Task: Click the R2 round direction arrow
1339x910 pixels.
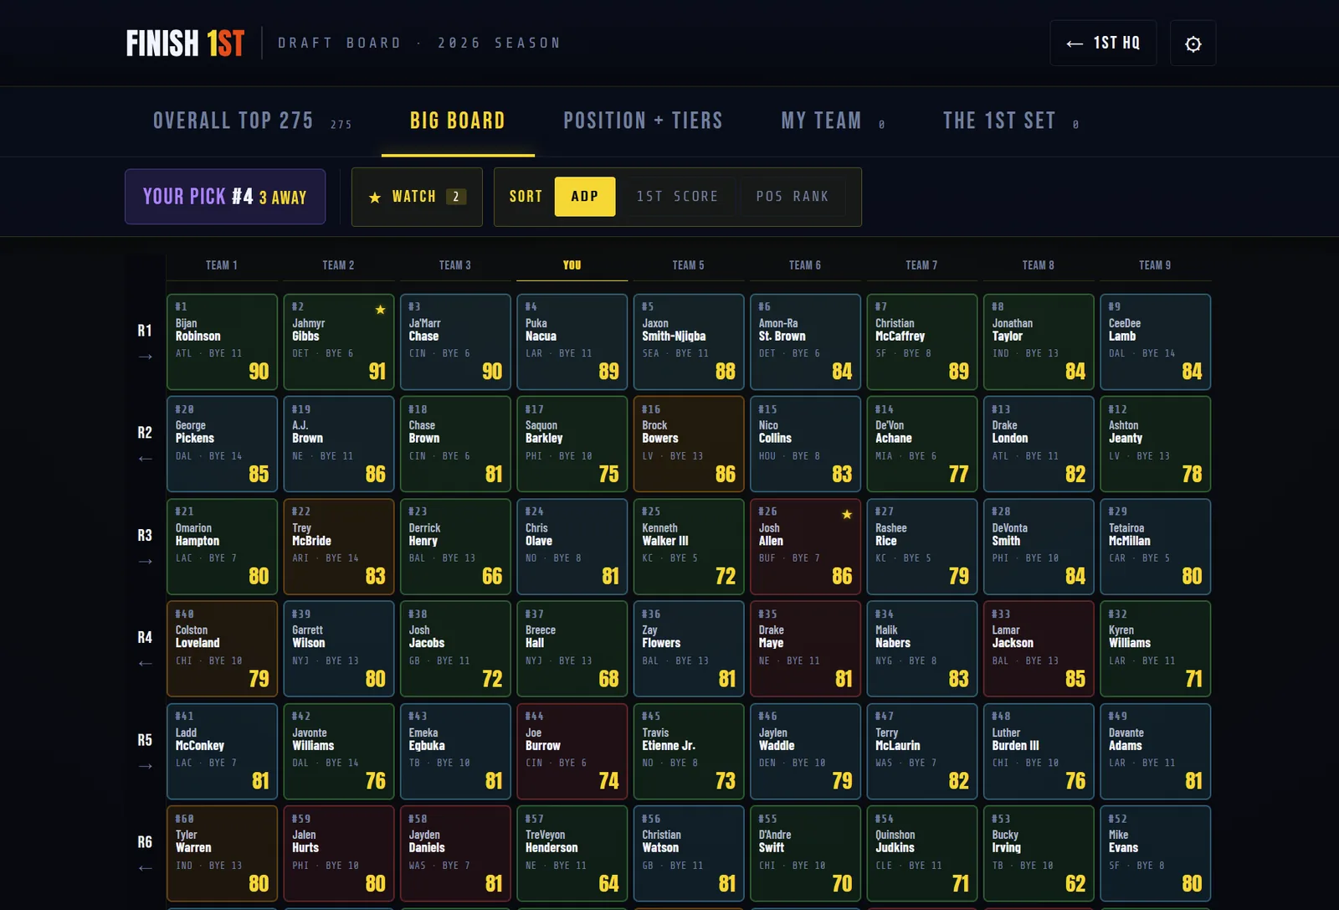Action: [x=146, y=459]
